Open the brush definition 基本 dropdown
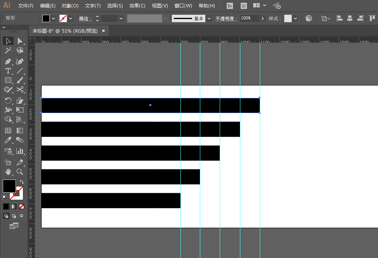378x258 pixels. (209, 19)
